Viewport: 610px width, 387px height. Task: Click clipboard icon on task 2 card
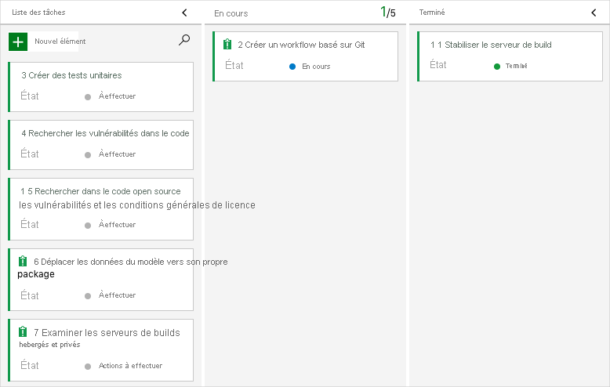(x=227, y=45)
